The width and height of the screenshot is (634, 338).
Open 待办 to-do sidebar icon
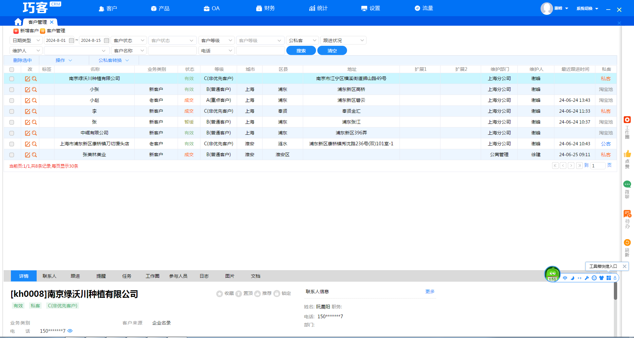pos(627,214)
